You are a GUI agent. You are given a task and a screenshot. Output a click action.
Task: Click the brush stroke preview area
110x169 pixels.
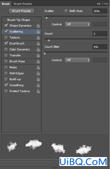click(54, 147)
